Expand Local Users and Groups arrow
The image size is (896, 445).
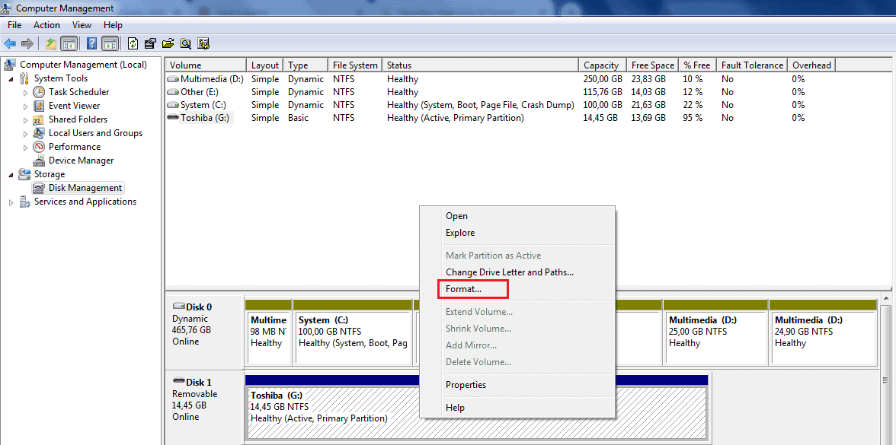25,134
